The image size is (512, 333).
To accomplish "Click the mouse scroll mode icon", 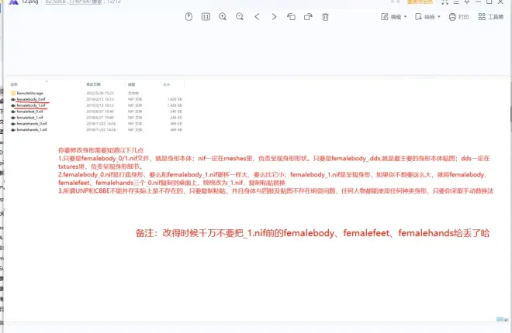I will pyautogui.click(x=189, y=16).
